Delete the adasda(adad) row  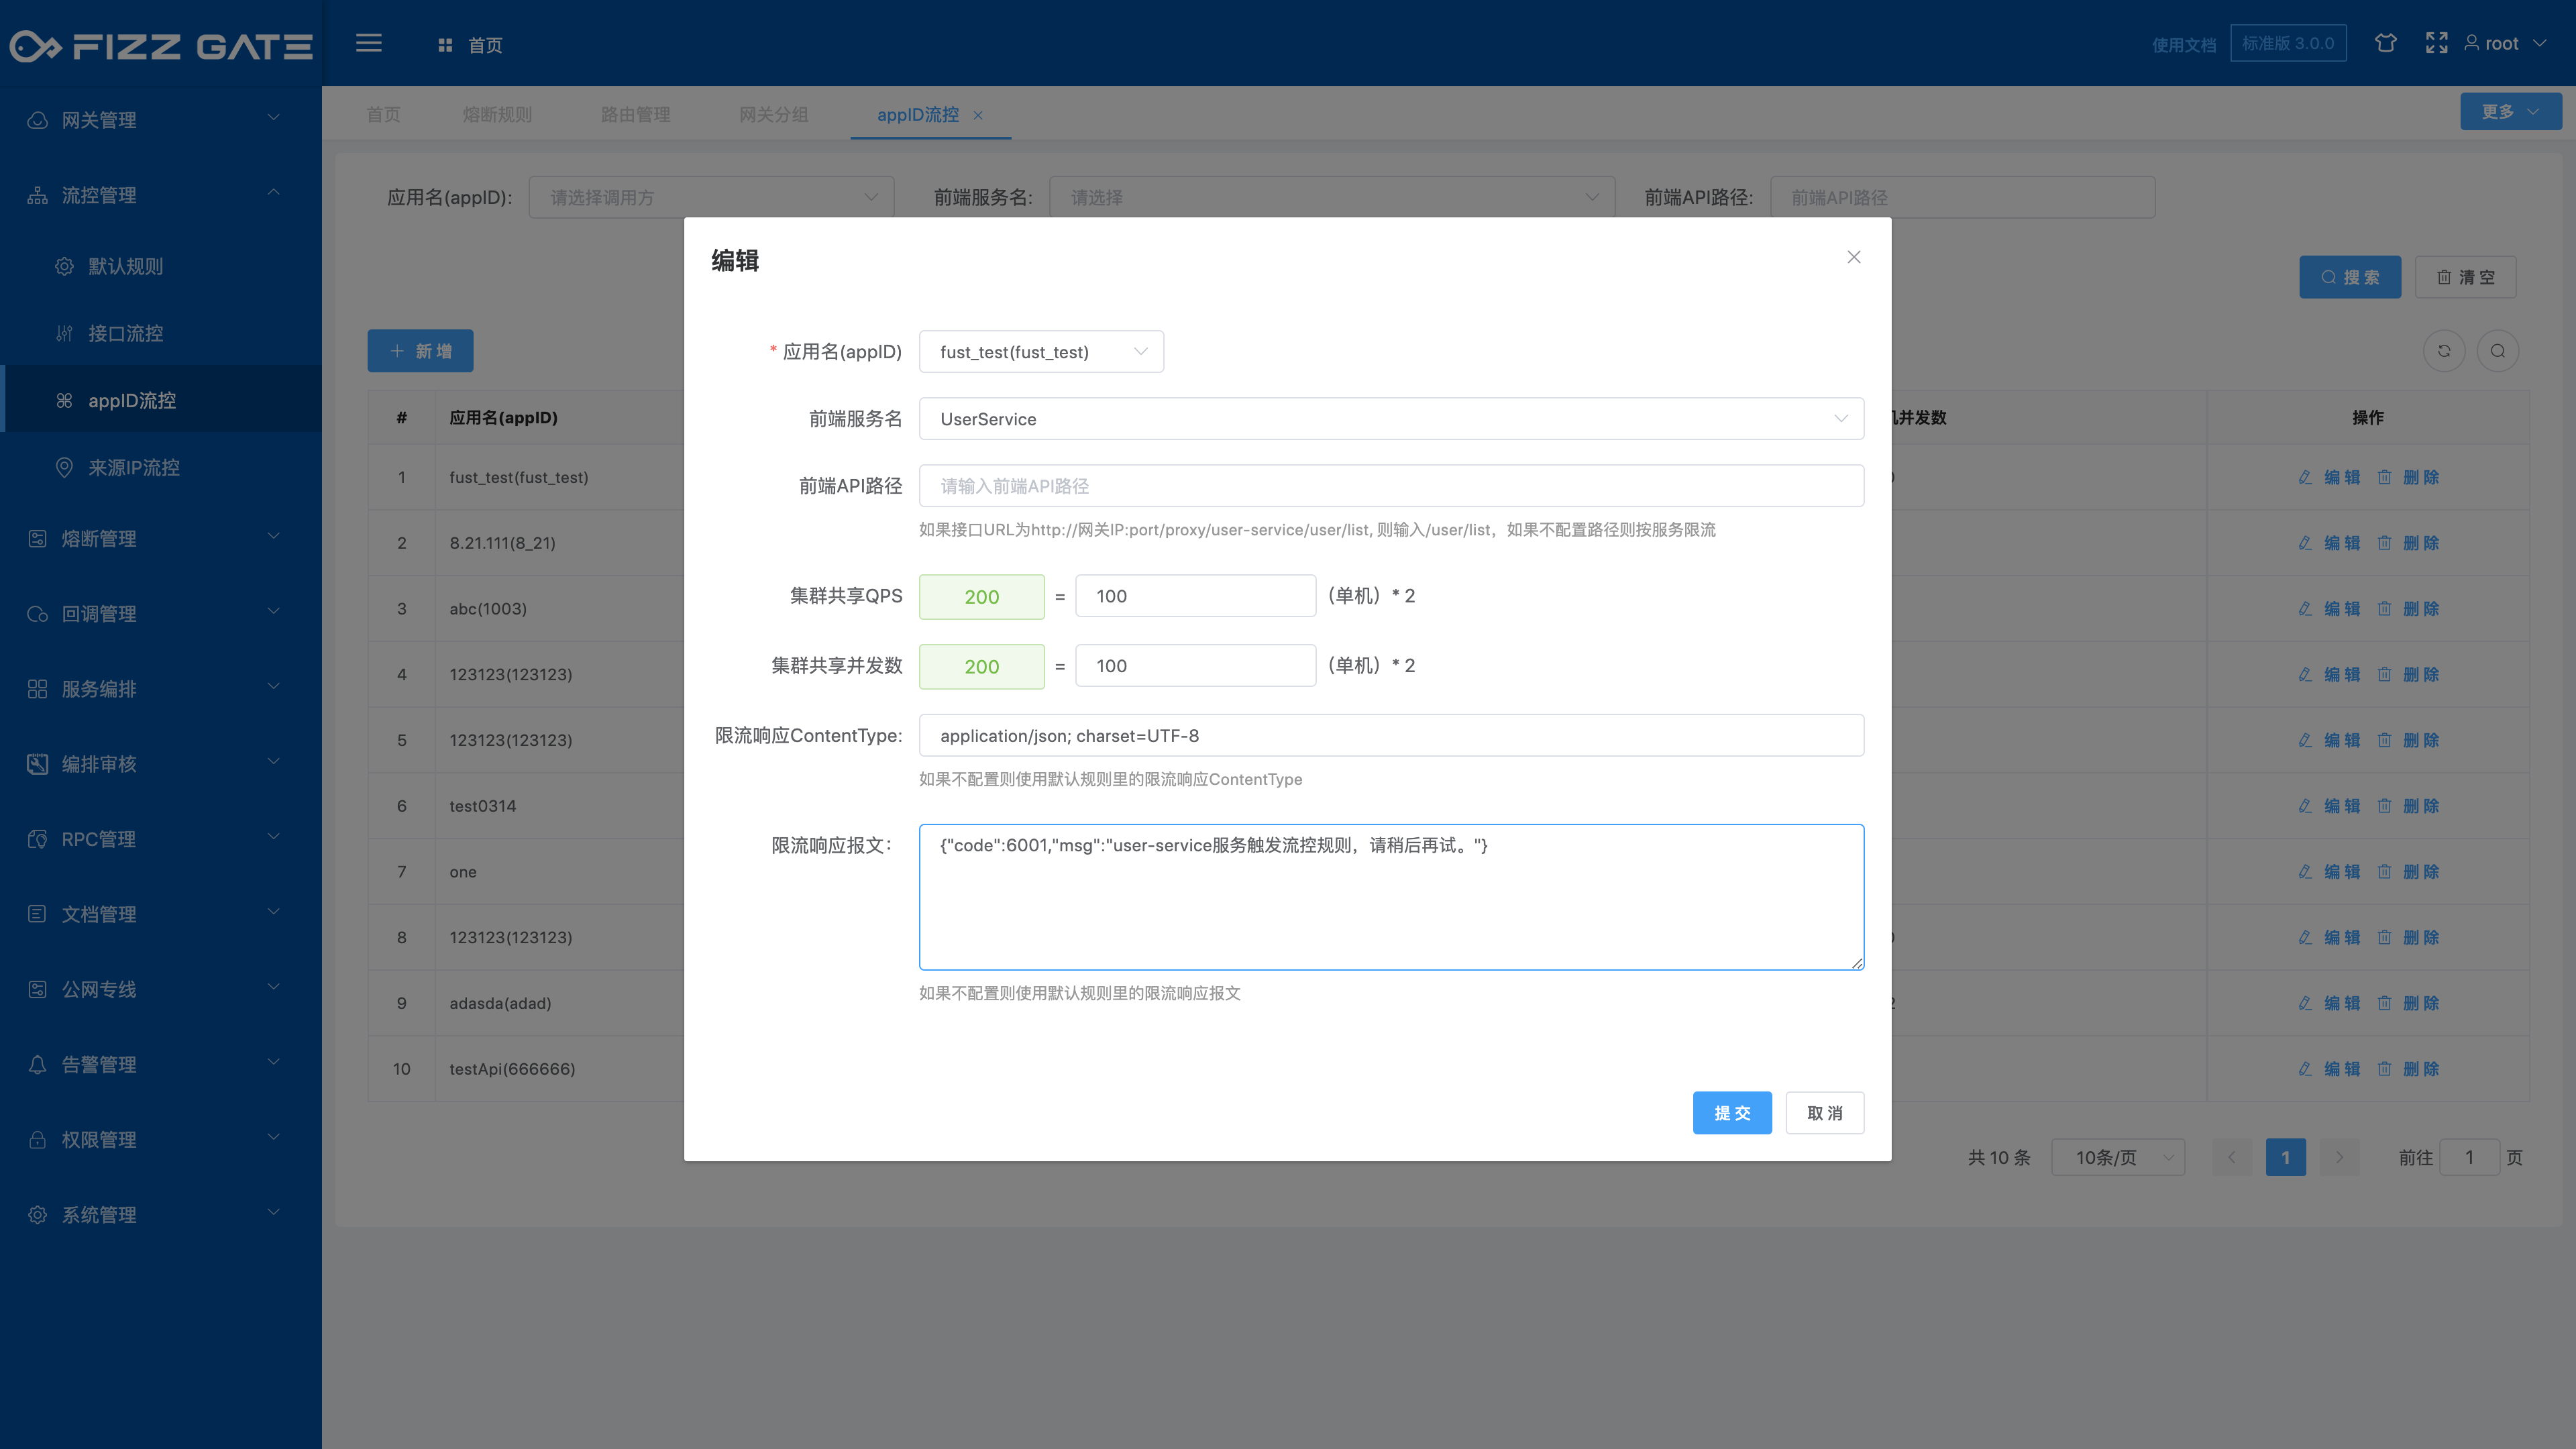click(2408, 1003)
